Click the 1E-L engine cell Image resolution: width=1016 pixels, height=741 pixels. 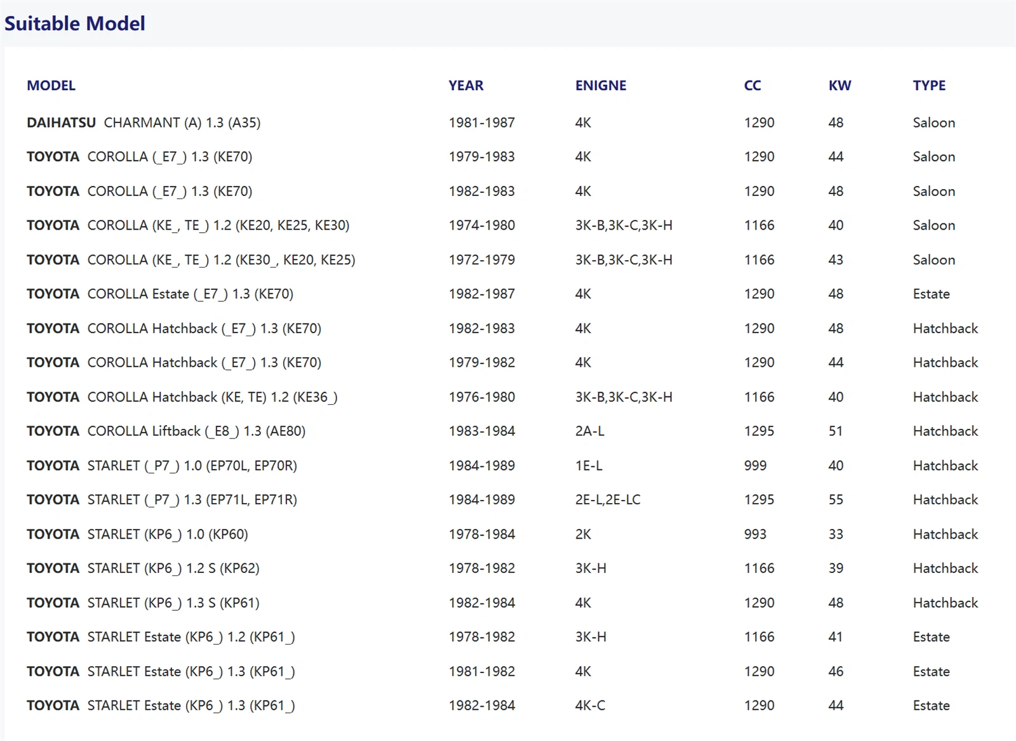click(589, 466)
